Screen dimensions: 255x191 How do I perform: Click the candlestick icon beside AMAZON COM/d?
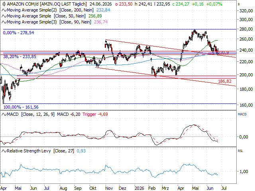[x=4, y=4]
